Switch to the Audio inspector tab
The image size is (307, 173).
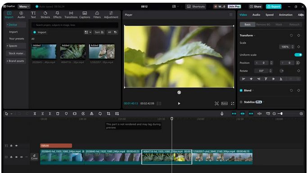pos(256,15)
